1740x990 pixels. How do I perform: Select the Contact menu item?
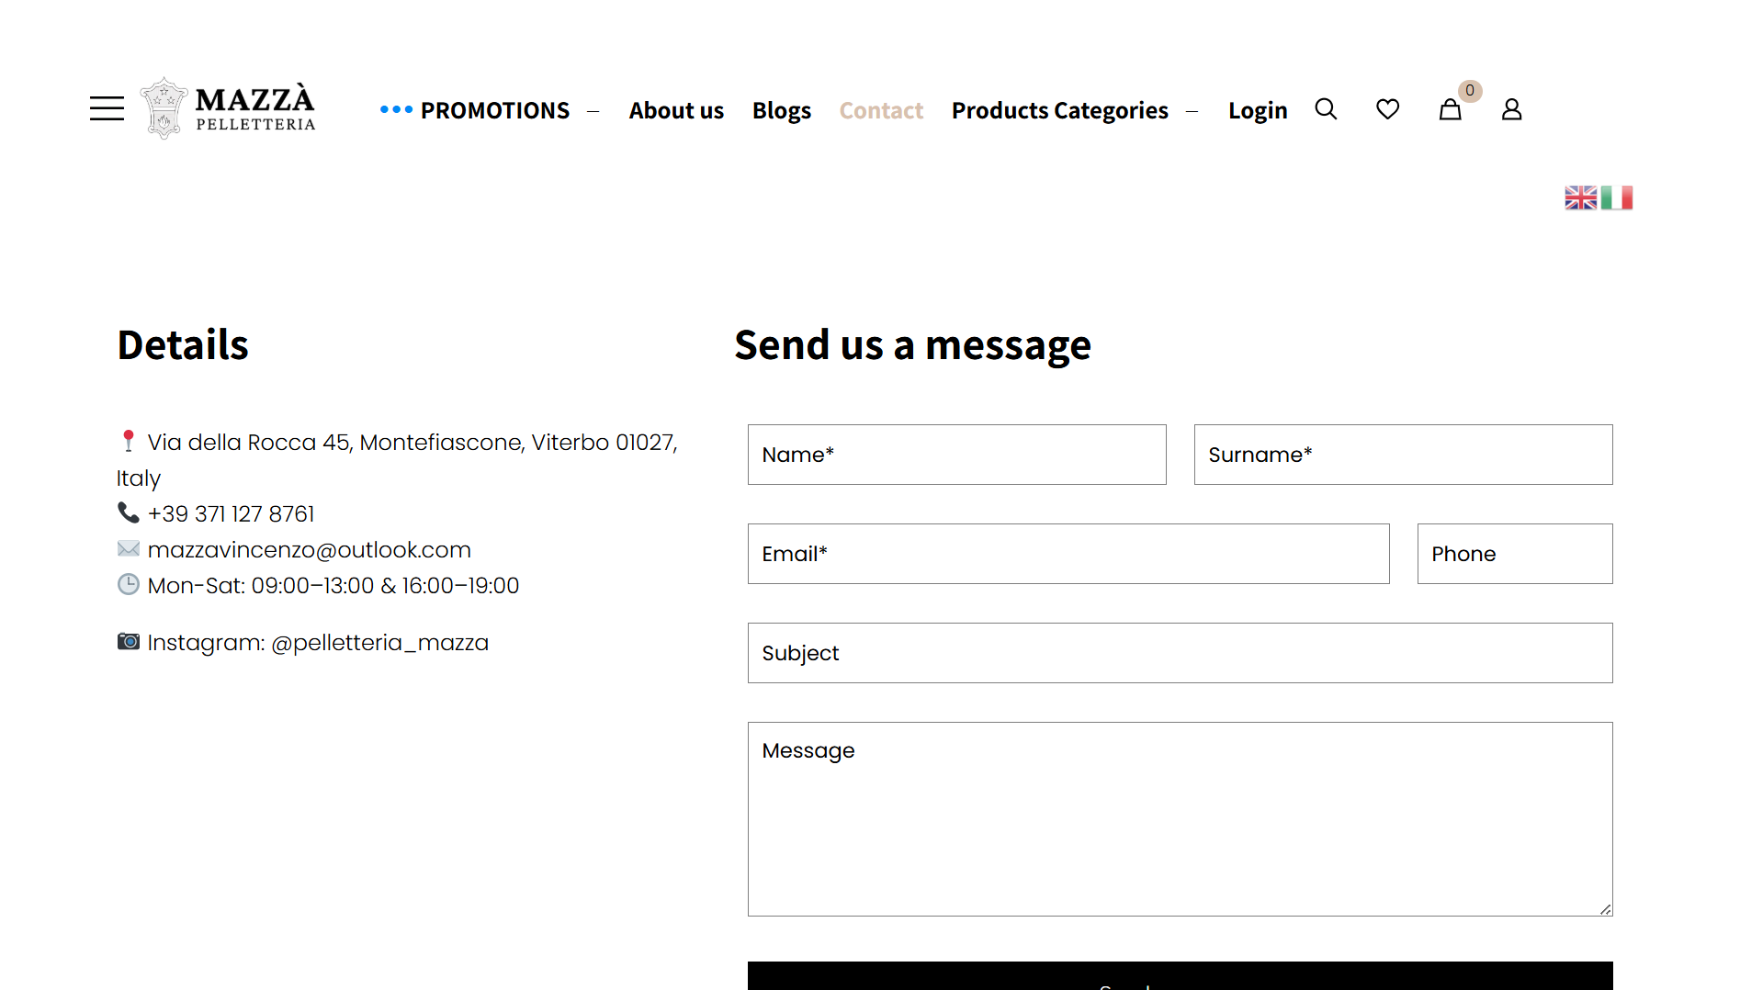880,111
